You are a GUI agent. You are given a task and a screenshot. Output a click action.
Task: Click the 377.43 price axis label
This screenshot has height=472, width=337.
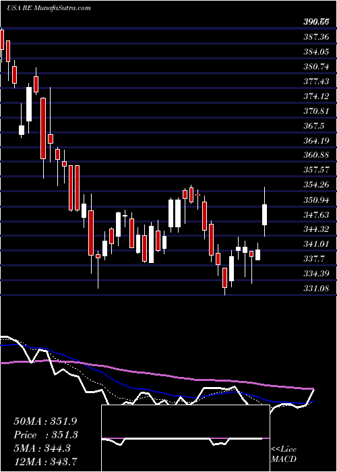(316, 82)
